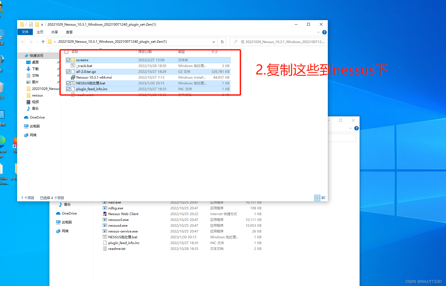This screenshot has height=286, width=446.
Task: Expand the ribbon chevron in front window
Action: pos(318,32)
